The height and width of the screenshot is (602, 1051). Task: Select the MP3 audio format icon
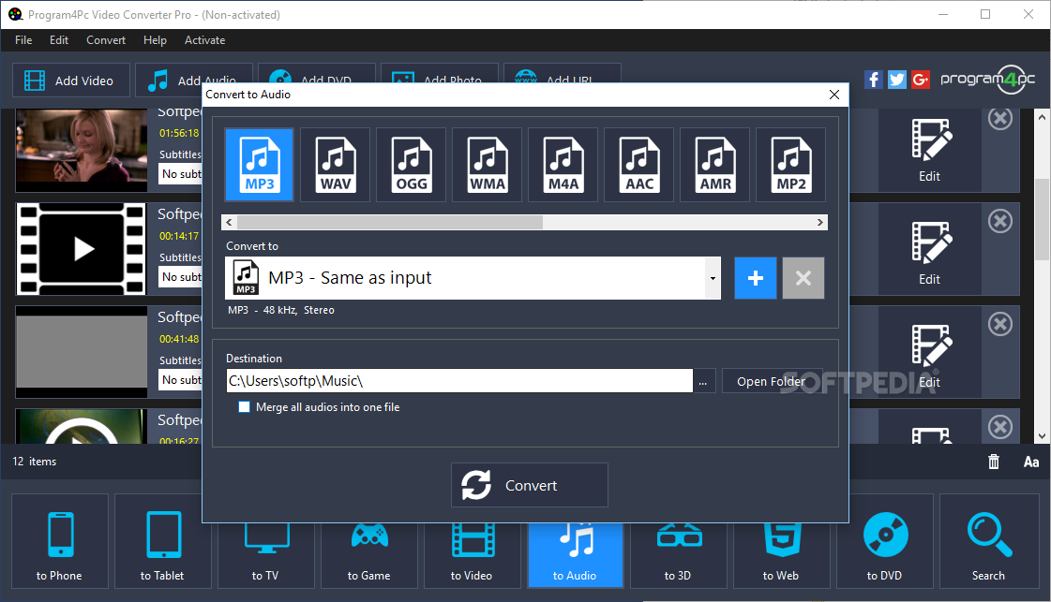(x=260, y=165)
